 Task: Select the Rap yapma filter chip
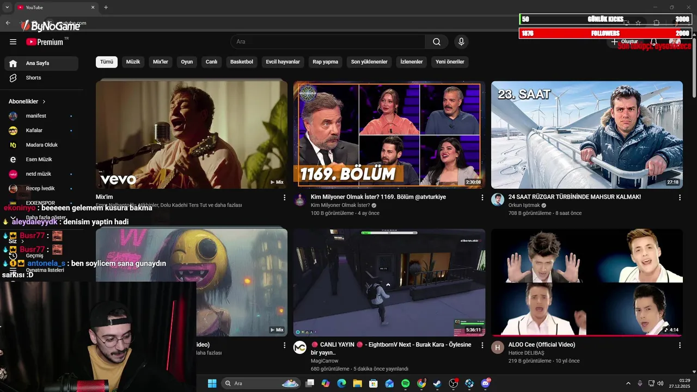pyautogui.click(x=326, y=62)
